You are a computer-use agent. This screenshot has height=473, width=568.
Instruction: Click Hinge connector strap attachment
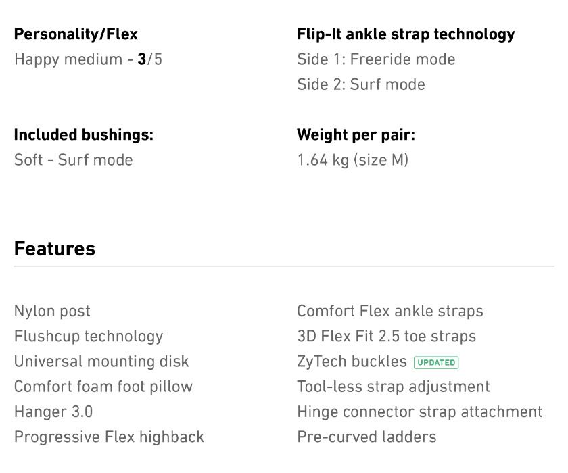(x=419, y=412)
